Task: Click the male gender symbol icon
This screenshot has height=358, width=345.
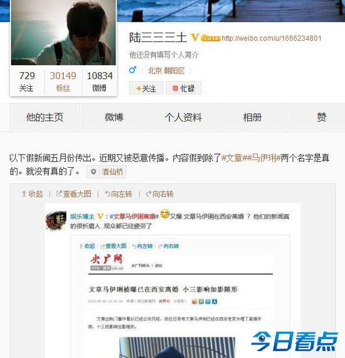Action: [x=133, y=70]
